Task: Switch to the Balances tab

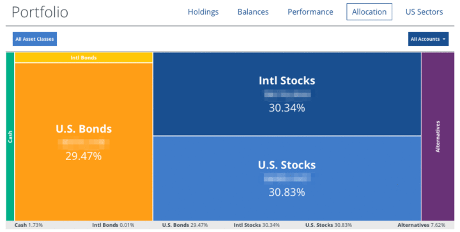Action: pyautogui.click(x=253, y=12)
